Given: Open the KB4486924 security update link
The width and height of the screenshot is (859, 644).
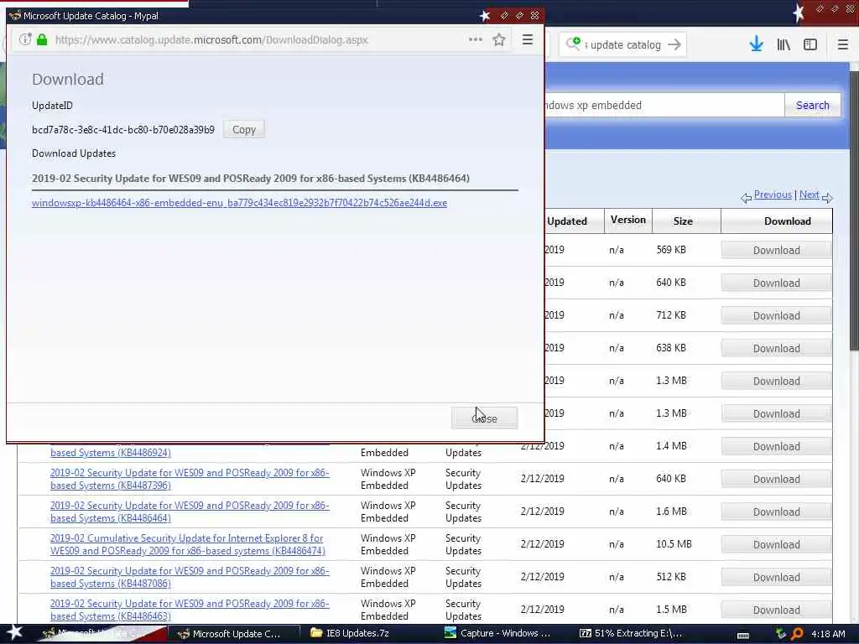Looking at the screenshot, I should [x=111, y=453].
